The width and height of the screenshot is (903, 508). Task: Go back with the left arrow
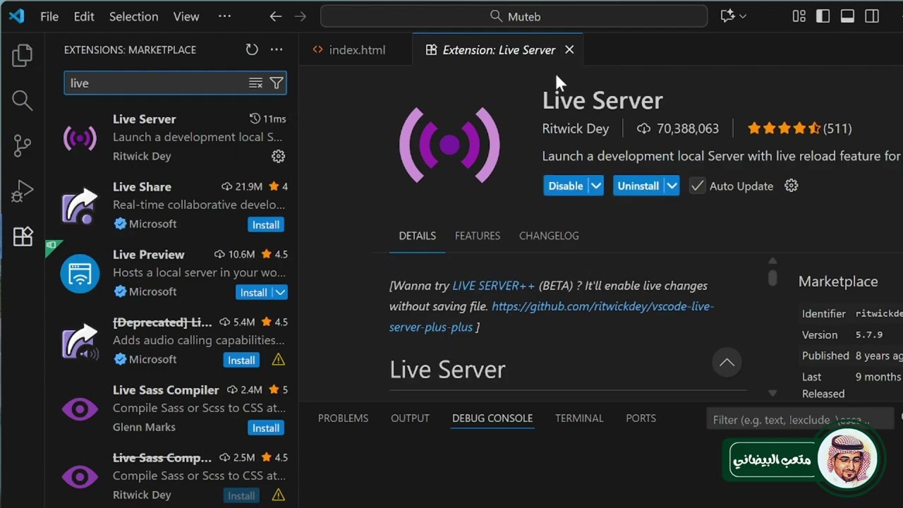click(x=276, y=16)
